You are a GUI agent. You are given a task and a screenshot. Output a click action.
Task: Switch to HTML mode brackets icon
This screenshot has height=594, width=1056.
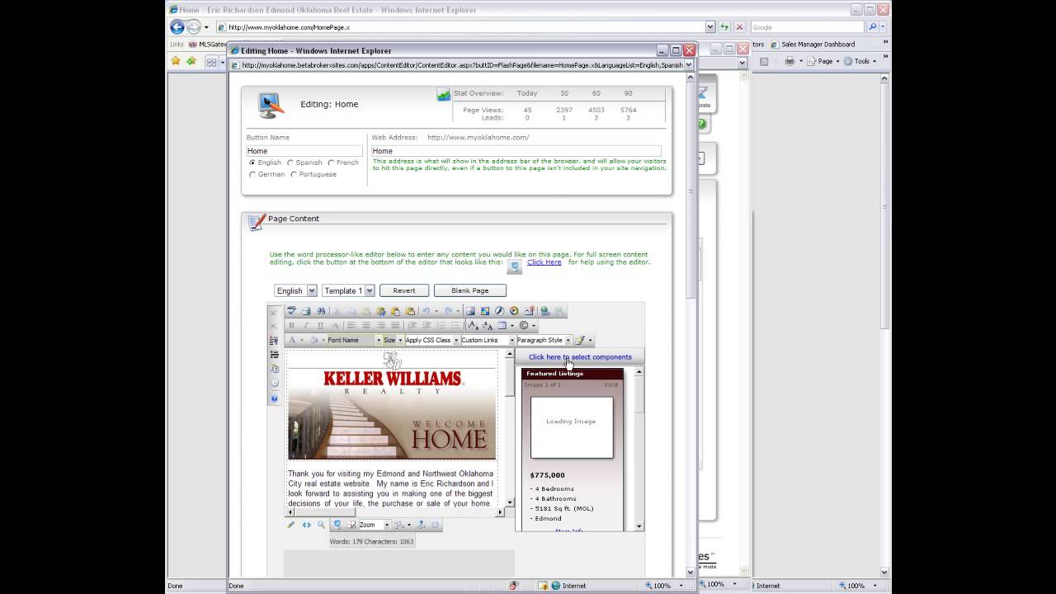[x=307, y=525]
